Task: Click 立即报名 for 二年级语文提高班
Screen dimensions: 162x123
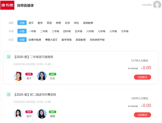Action: [x=142, y=77]
